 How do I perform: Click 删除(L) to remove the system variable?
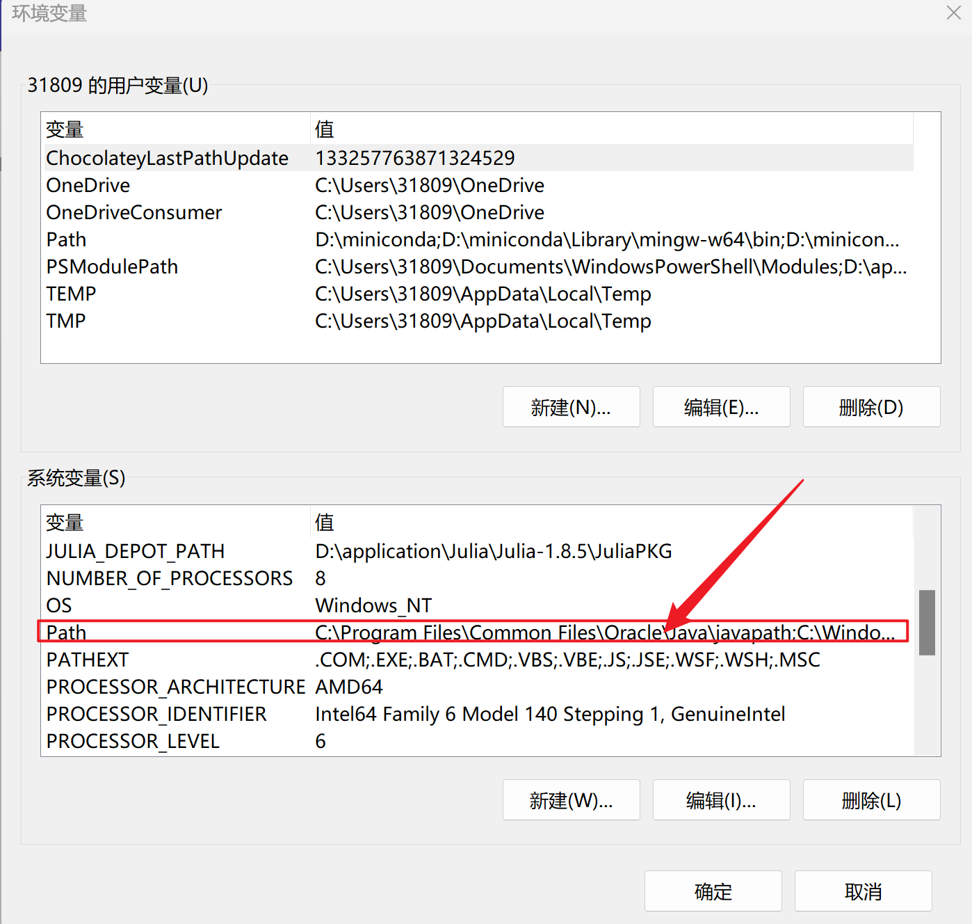[x=871, y=800]
